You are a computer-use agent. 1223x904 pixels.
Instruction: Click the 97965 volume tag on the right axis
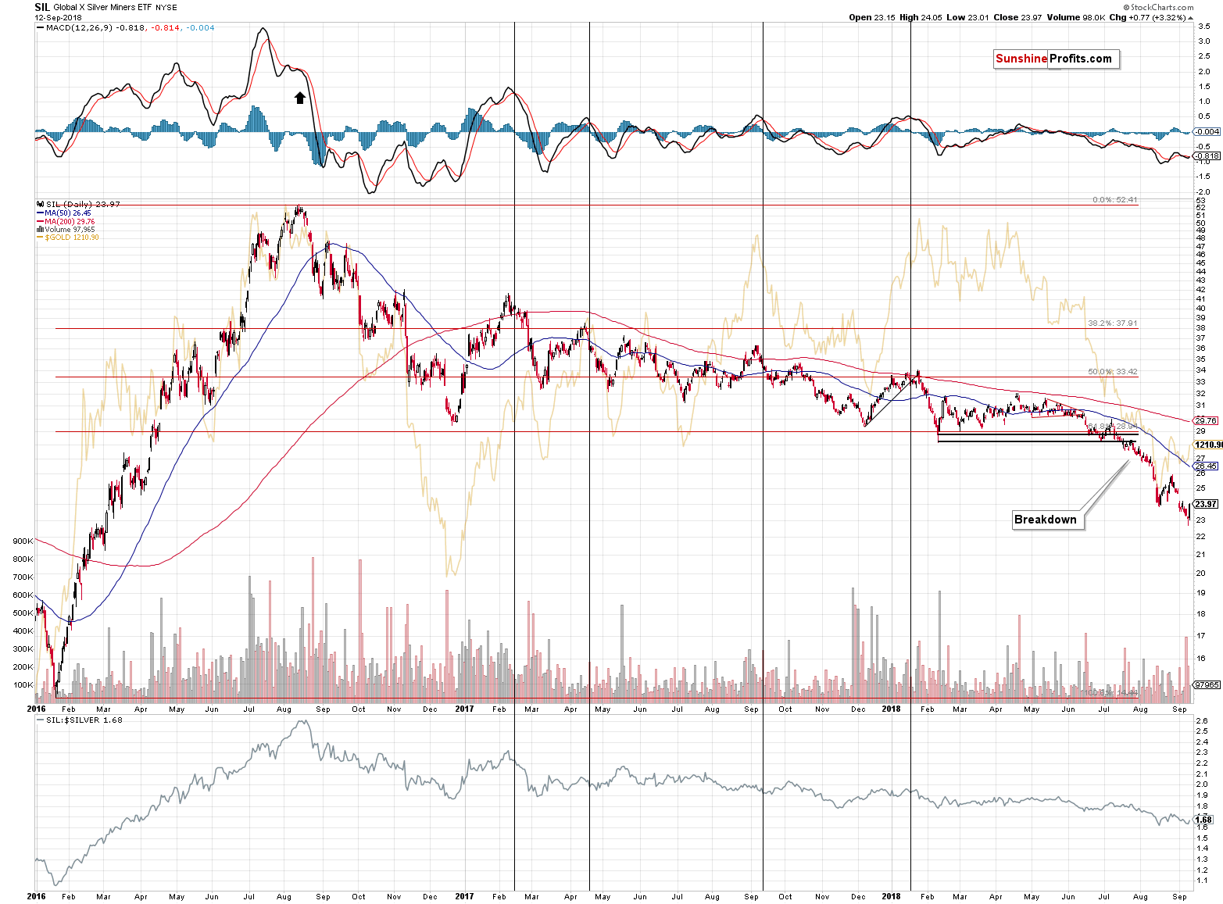click(1207, 684)
